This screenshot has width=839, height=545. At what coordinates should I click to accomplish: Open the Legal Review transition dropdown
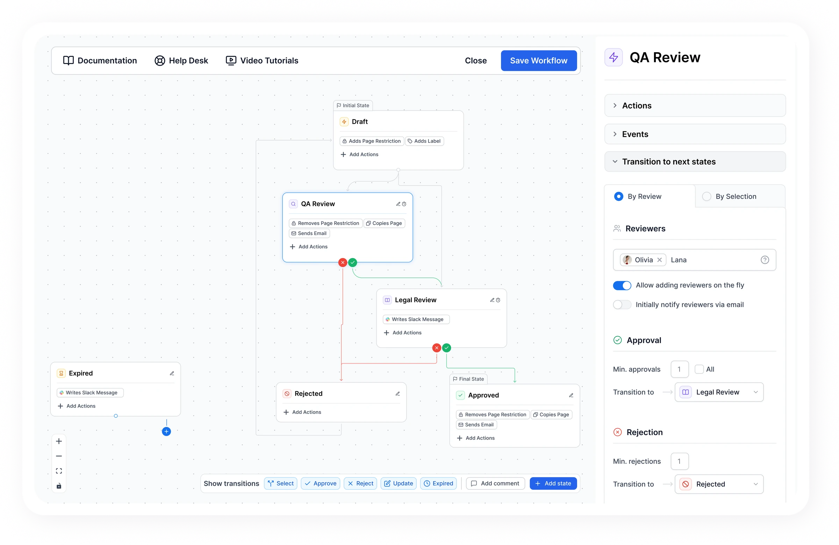click(x=719, y=392)
